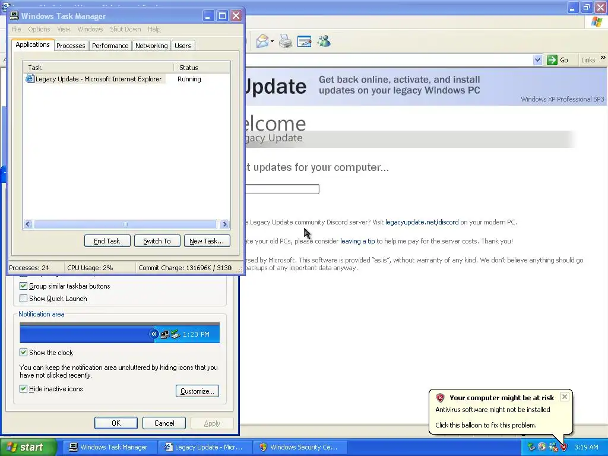Click the Edit page icon in IE toolbar

(x=305, y=41)
